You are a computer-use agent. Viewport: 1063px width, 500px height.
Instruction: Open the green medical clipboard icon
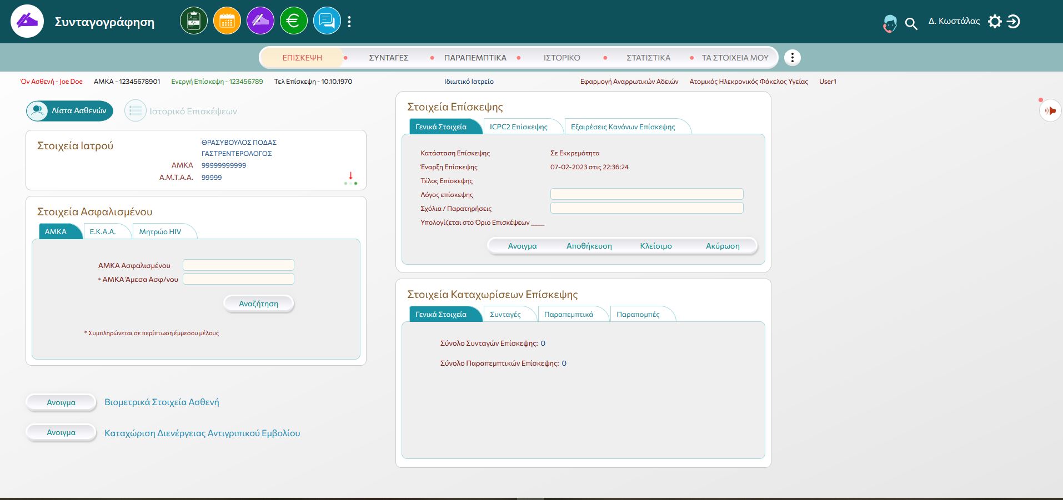tap(194, 21)
